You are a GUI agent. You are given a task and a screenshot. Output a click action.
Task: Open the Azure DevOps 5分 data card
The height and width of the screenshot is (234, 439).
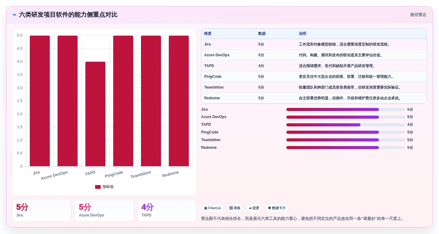pyautogui.click(x=104, y=210)
